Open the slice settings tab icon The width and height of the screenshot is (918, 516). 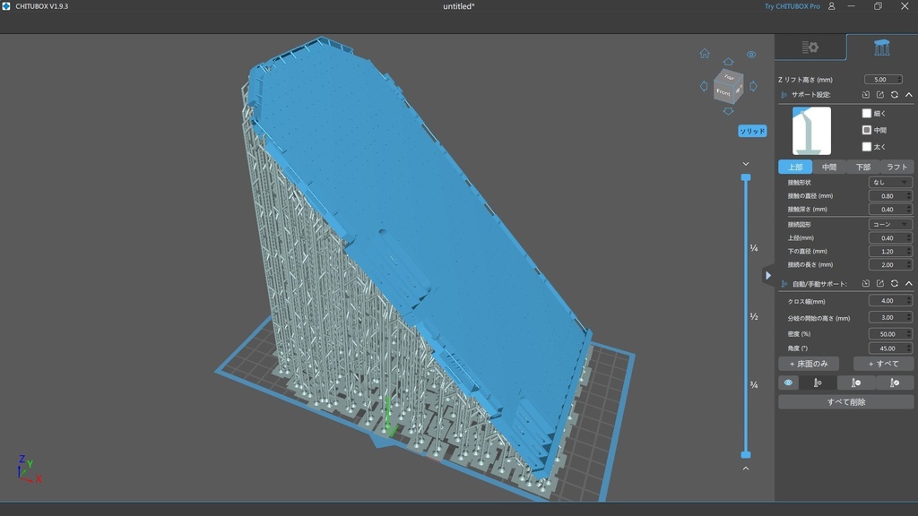point(810,47)
